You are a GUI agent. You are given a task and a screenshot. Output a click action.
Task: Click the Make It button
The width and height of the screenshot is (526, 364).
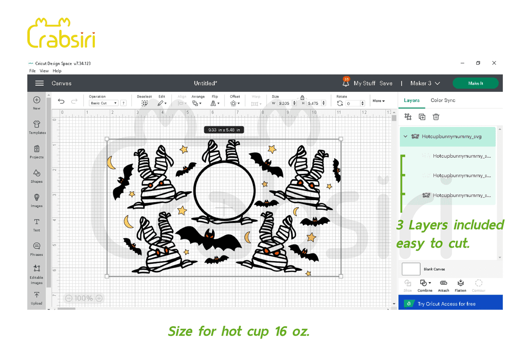(x=475, y=83)
